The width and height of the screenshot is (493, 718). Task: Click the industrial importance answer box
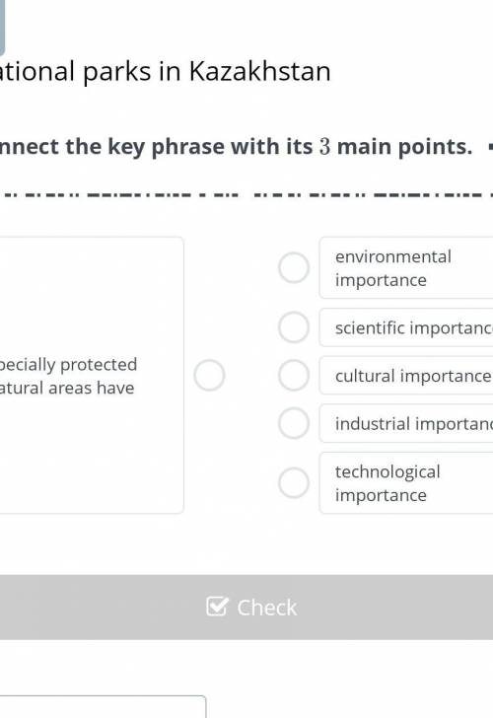click(x=406, y=423)
